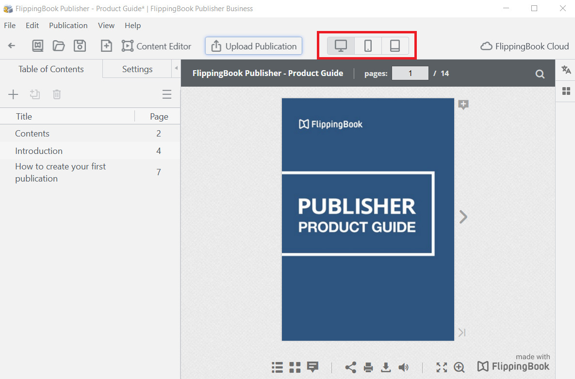Add a note with the plus comment icon

[x=463, y=105]
